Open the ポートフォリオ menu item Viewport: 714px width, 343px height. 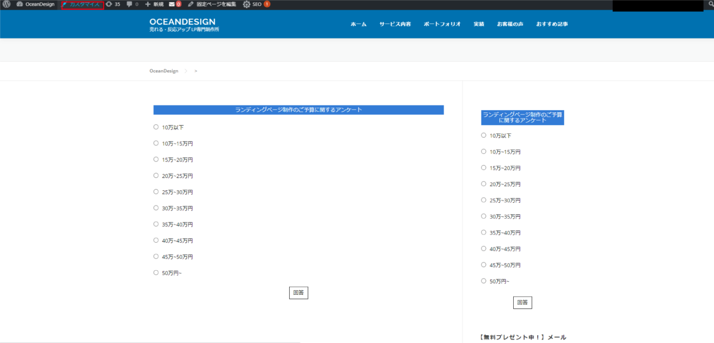[x=442, y=24]
